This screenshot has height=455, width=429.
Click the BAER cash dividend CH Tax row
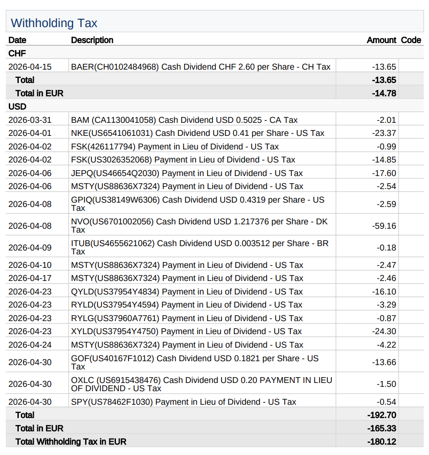[214, 67]
